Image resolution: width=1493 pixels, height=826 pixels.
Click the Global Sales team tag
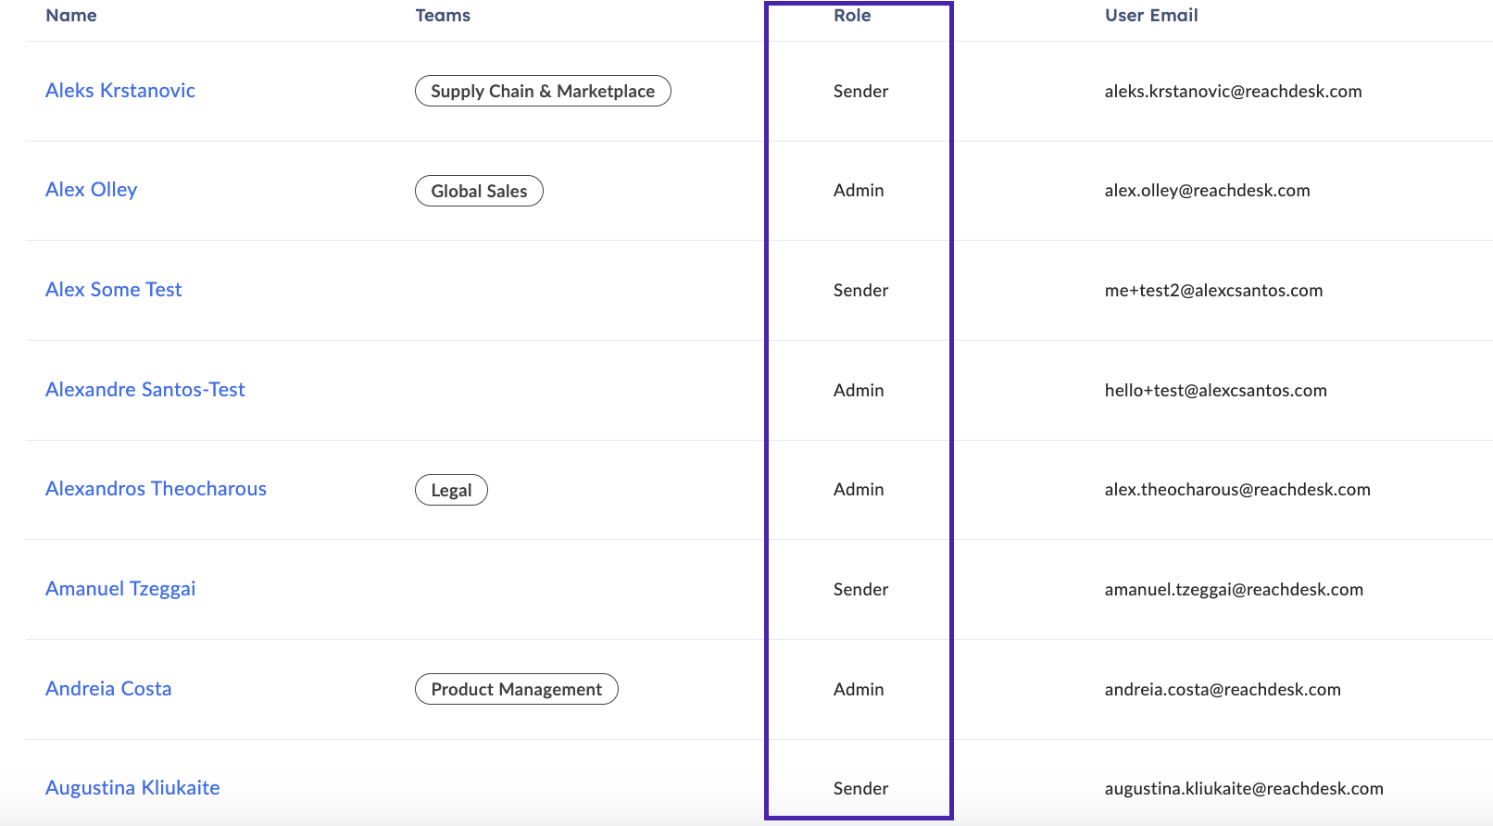point(479,191)
